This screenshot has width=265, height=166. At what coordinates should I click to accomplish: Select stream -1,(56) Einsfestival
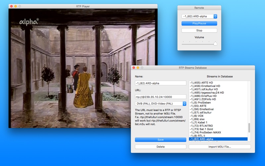218,109
